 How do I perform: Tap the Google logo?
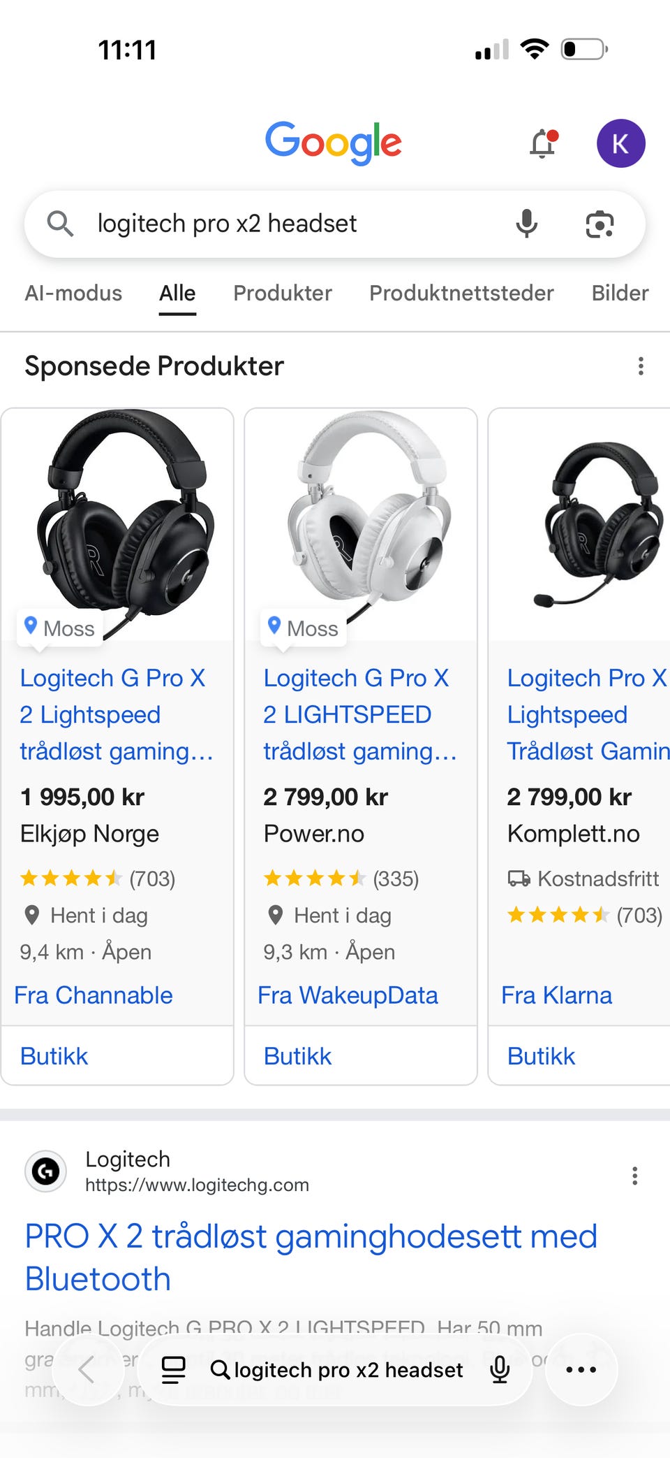click(333, 143)
